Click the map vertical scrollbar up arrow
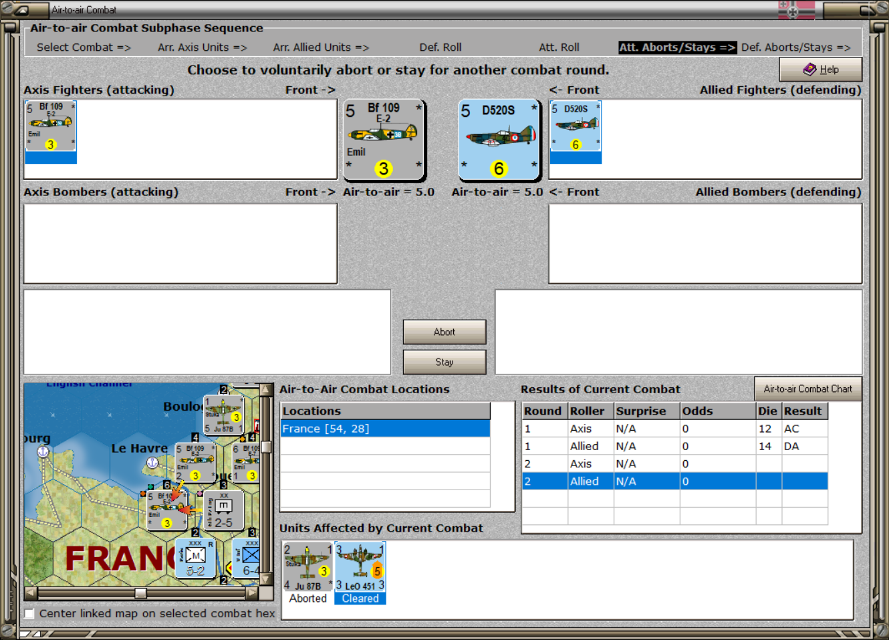This screenshot has width=889, height=640. (266, 389)
